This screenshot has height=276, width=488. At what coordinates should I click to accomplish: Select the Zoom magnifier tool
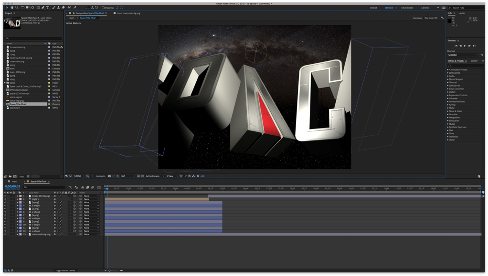[17, 8]
